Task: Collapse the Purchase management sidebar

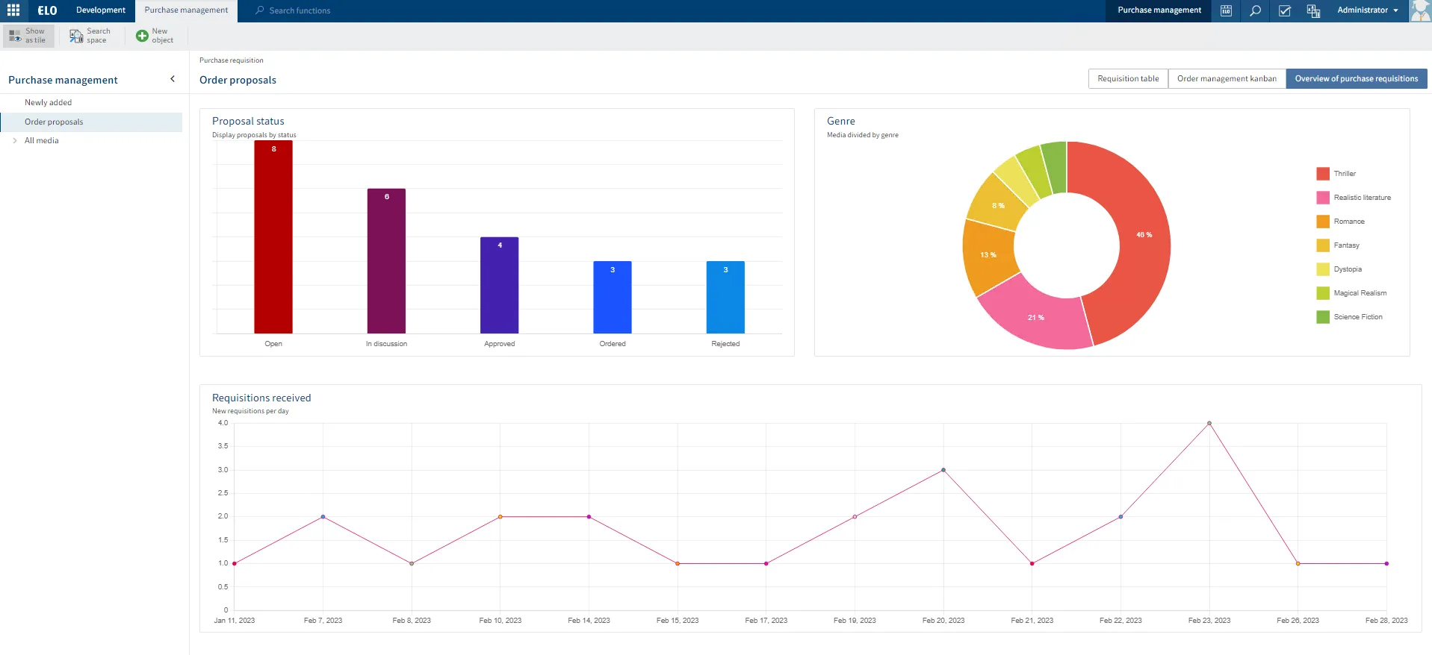Action: 173,79
